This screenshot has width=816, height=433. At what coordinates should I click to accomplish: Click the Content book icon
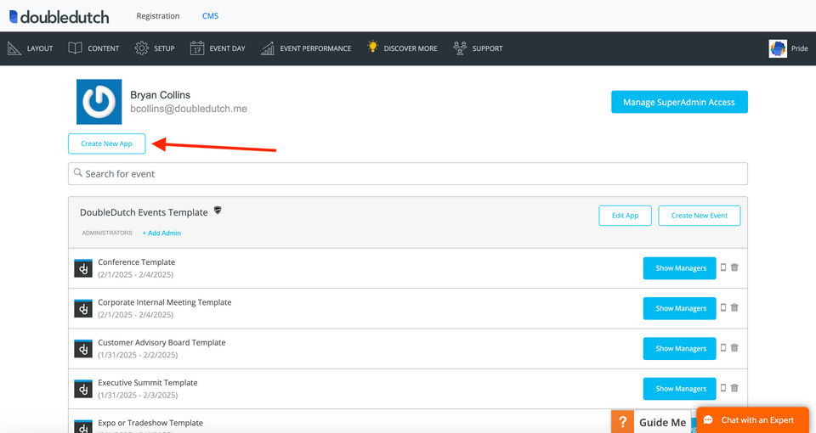[75, 48]
